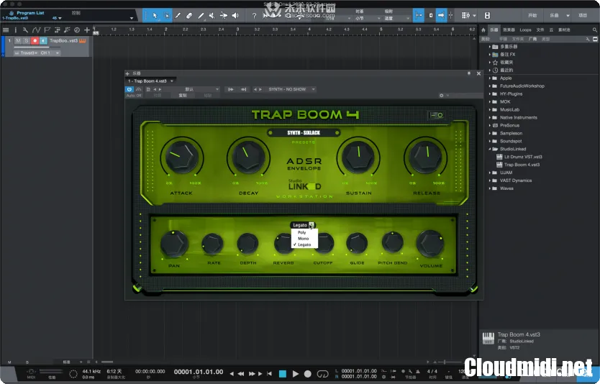
Task: Collapse the StudioLinked folder
Action: point(490,149)
